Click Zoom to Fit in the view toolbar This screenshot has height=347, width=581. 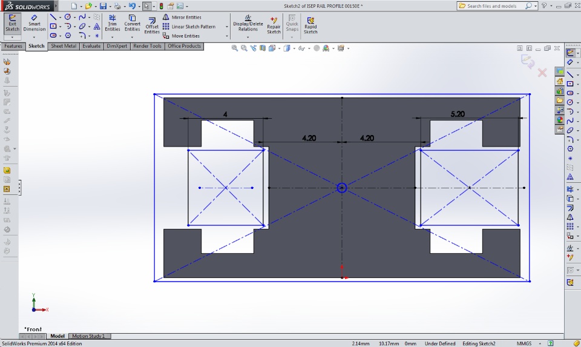(x=235, y=48)
